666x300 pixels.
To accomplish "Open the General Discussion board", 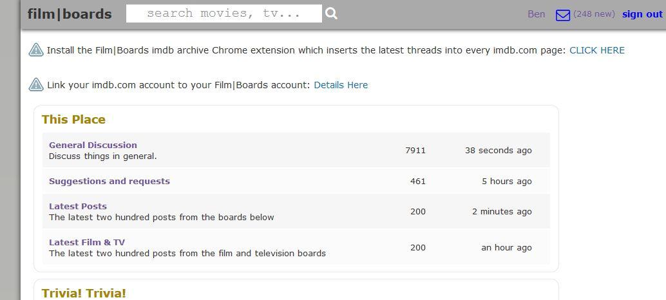I will pos(93,145).
